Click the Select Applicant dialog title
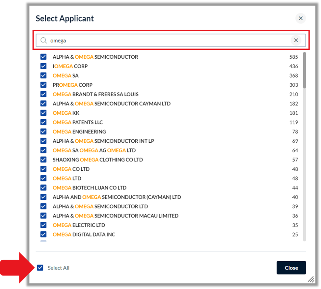Image resolution: width=321 pixels, height=289 pixels. point(65,18)
